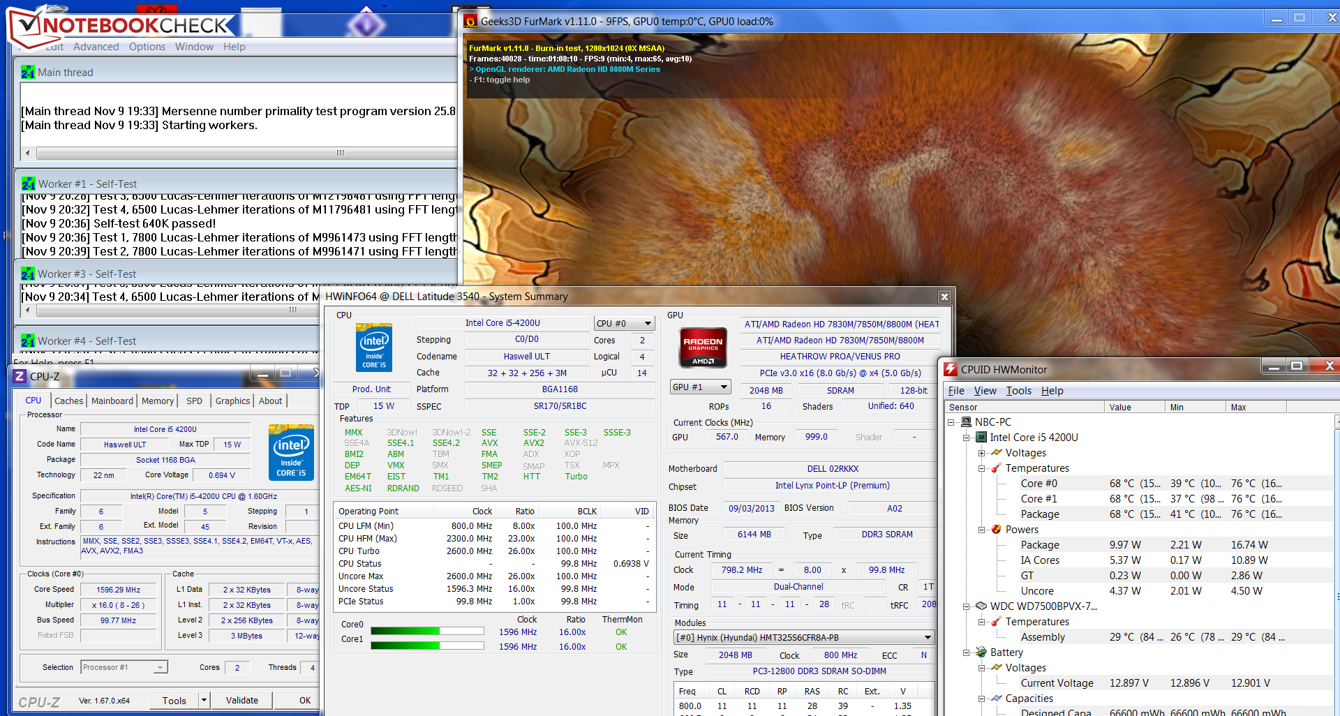Click the CPU-Z title bar Z icon
Image resolution: width=1340 pixels, height=716 pixels.
pos(20,376)
